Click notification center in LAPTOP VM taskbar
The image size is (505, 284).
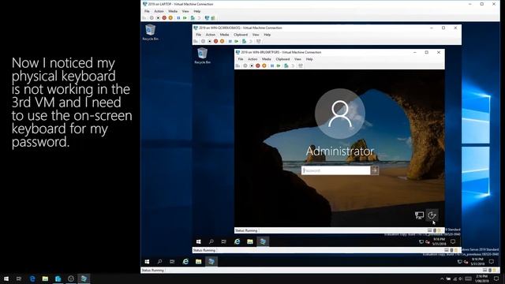pyautogui.click(x=492, y=261)
